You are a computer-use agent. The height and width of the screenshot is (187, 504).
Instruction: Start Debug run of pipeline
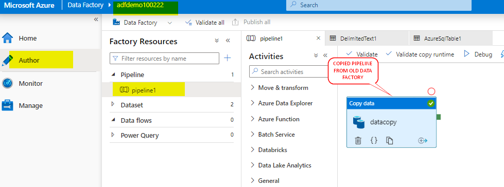(x=478, y=54)
